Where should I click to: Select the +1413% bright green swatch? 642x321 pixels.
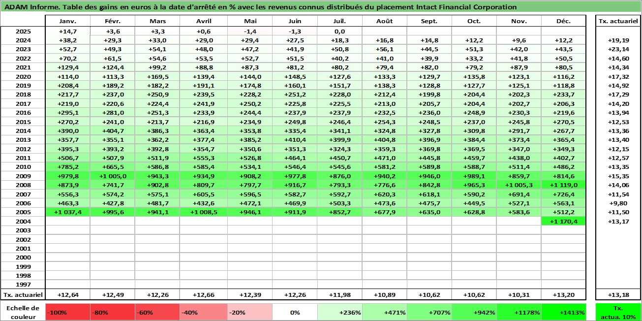[564, 312]
